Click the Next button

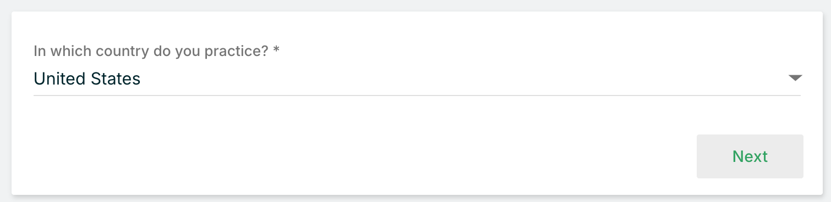750,156
